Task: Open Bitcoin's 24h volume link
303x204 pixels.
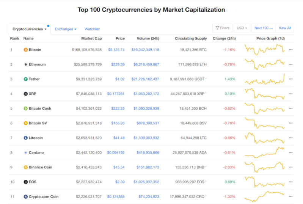Action: click(145, 50)
